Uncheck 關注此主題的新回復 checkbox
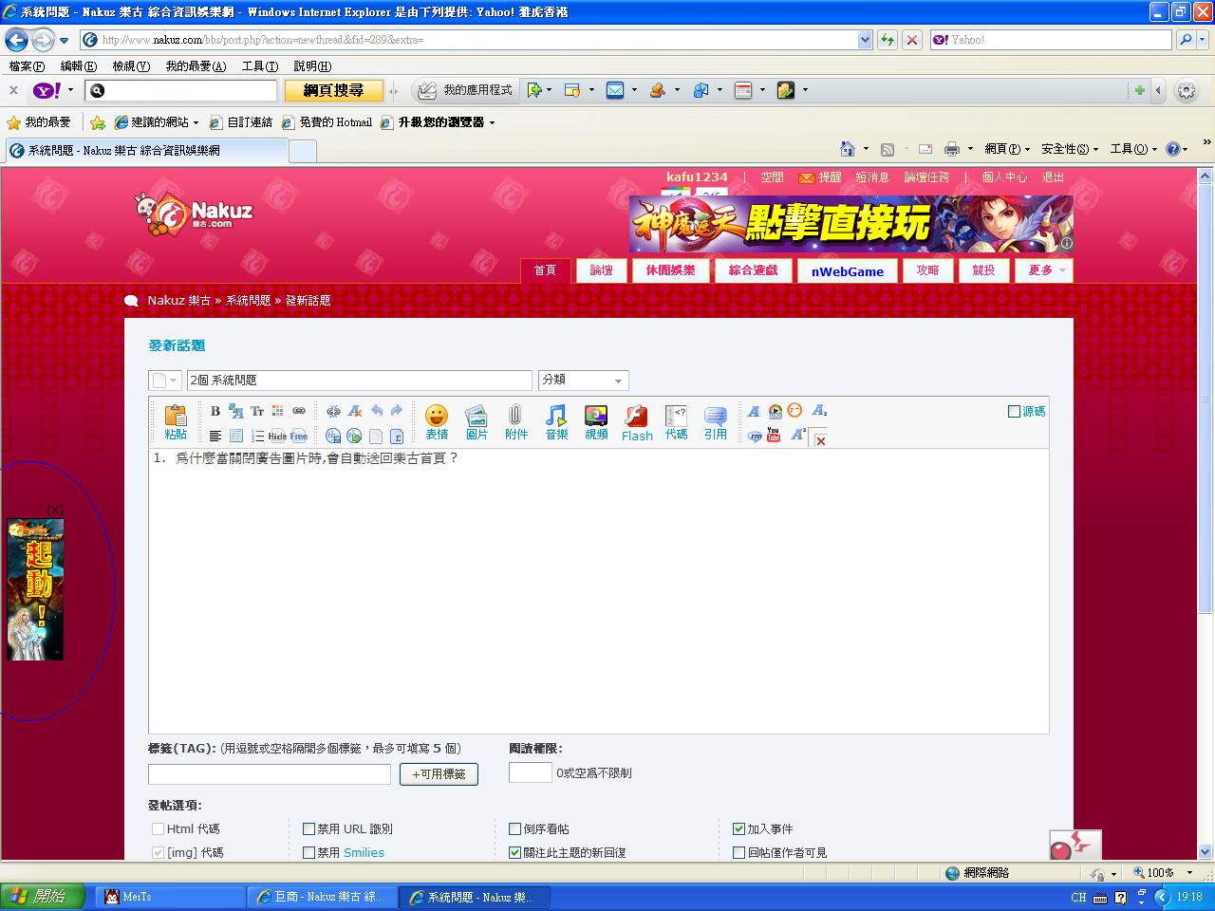Screen dimensions: 1215x911 coord(515,852)
